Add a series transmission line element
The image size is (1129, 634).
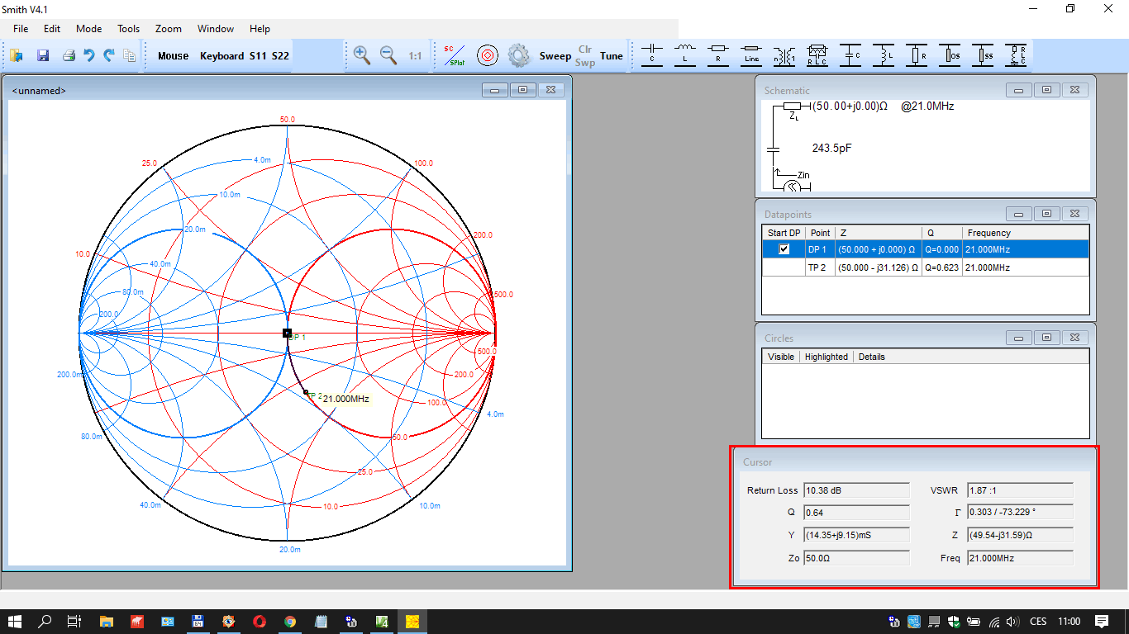(x=751, y=55)
